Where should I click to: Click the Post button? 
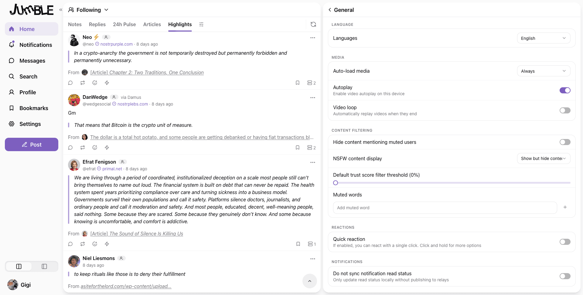(x=32, y=144)
